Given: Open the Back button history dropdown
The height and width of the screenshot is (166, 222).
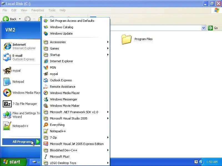Looking at the screenshot, I should click(20, 19).
